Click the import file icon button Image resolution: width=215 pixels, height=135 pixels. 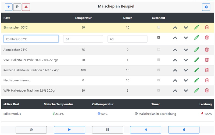click(17, 7)
